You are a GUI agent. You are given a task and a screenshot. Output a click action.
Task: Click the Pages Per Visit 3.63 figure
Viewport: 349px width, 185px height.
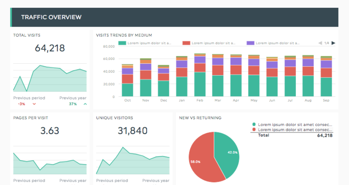click(x=50, y=131)
